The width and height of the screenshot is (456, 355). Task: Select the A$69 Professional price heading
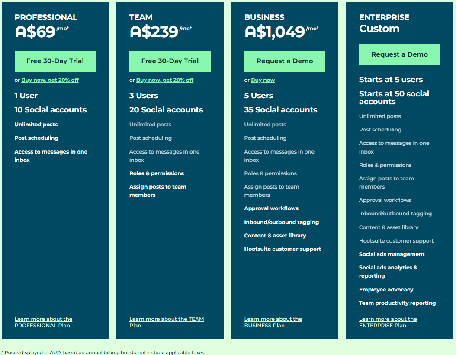35,32
